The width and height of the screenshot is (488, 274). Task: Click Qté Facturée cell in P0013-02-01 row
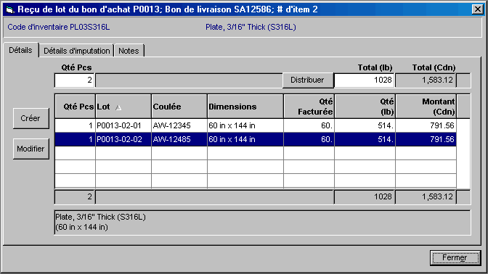(x=309, y=125)
